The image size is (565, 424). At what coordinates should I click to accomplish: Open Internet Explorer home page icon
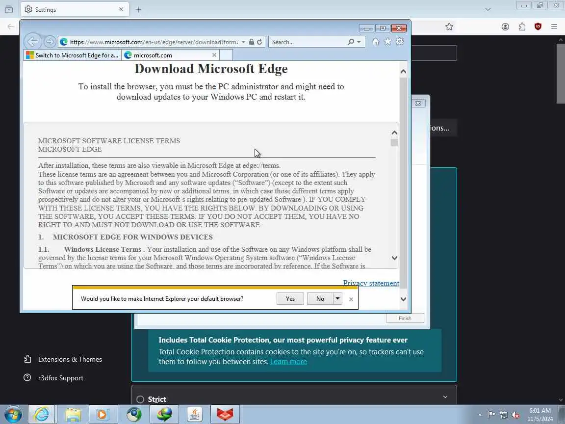point(376,41)
